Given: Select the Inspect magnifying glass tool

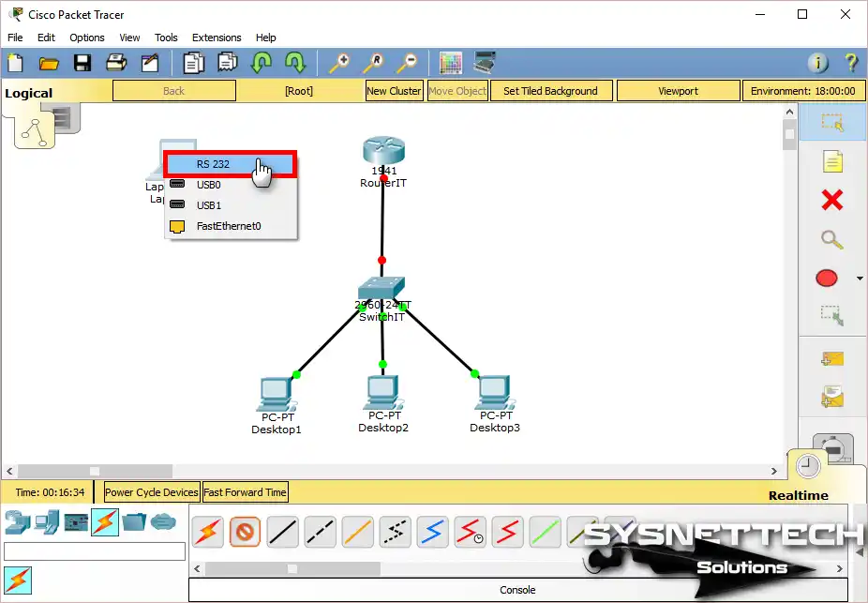Looking at the screenshot, I should pos(831,239).
